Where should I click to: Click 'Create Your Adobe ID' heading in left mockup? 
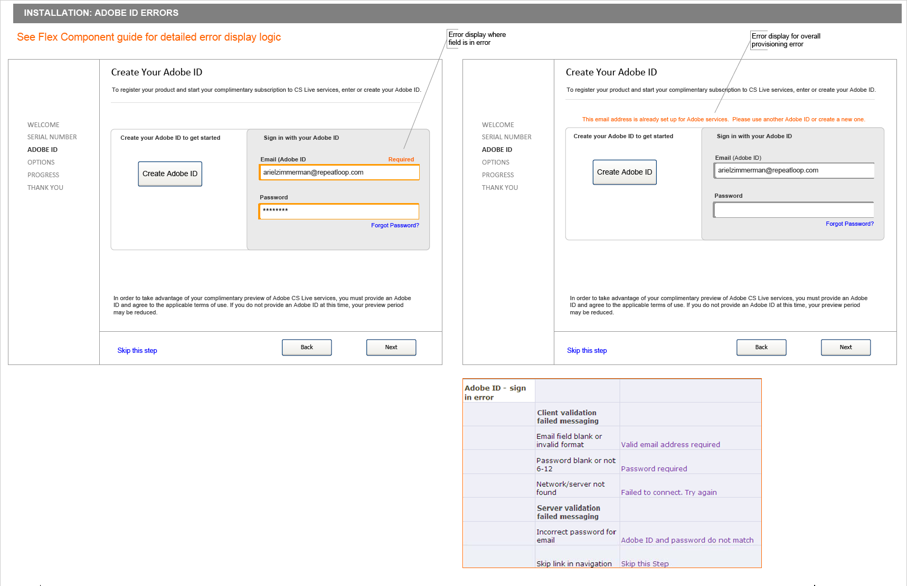157,72
